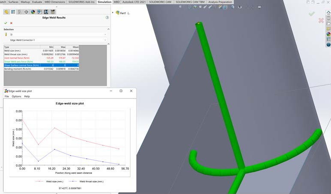Click Weld size max value 0.0018054
This screenshot has height=194, width=331.
[x=60, y=51]
